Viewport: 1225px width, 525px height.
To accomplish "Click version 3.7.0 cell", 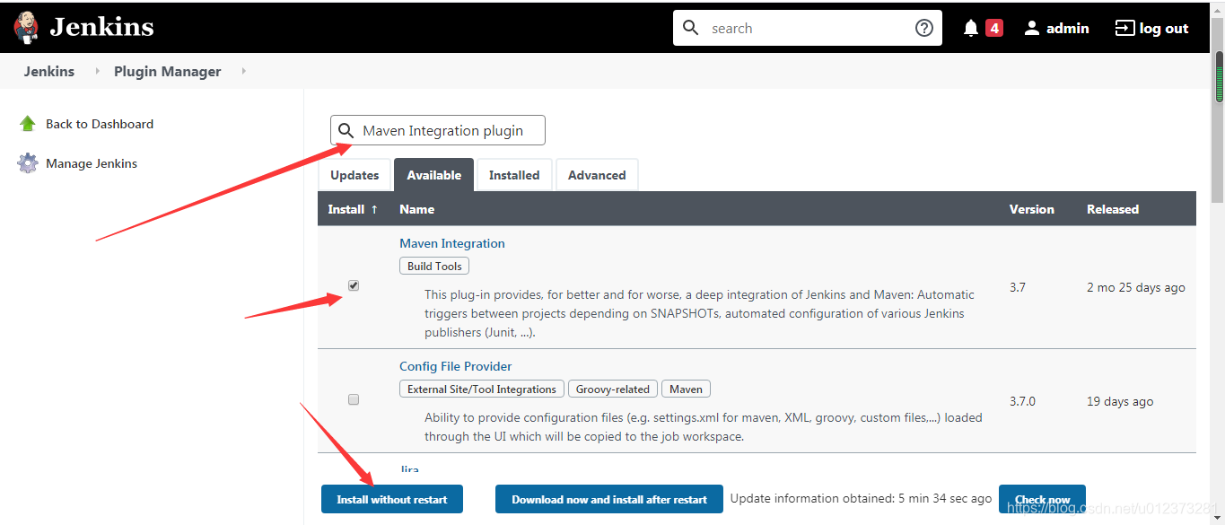I will (1023, 401).
